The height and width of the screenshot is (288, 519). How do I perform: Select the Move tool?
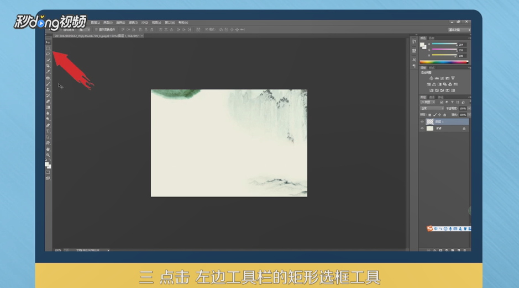[x=48, y=42]
